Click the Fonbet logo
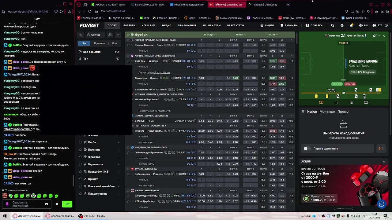This screenshot has height=220, width=392. click(x=89, y=26)
